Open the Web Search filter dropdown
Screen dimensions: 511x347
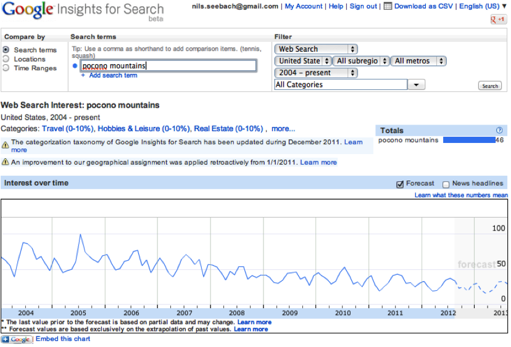(316, 49)
